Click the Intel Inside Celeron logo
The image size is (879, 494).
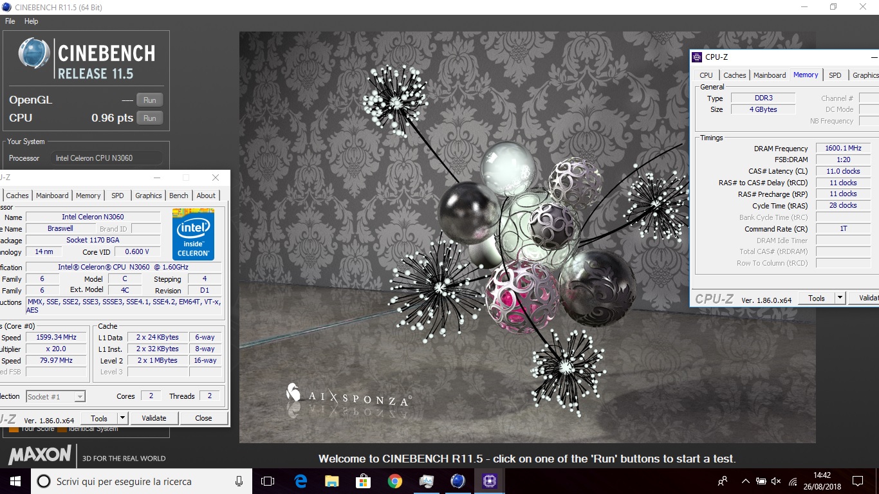pyautogui.click(x=193, y=234)
